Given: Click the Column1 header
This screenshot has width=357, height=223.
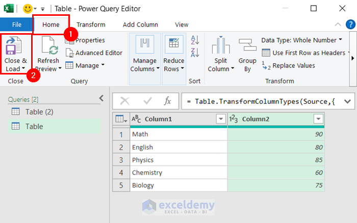Looking at the screenshot, I should pos(178,119).
